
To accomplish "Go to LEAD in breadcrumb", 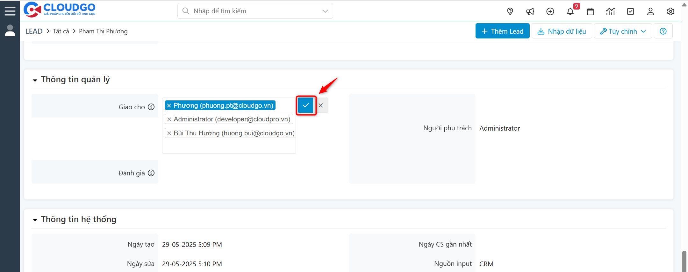I will pyautogui.click(x=34, y=31).
